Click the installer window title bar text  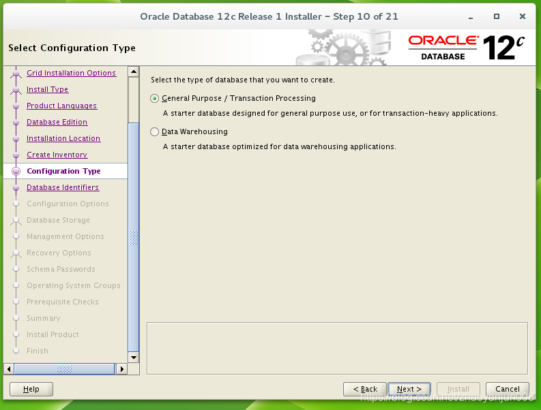[x=269, y=16]
